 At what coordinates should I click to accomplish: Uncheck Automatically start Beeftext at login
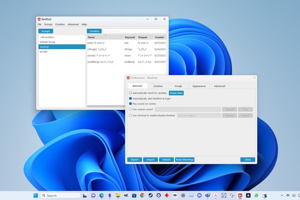coord(130,99)
